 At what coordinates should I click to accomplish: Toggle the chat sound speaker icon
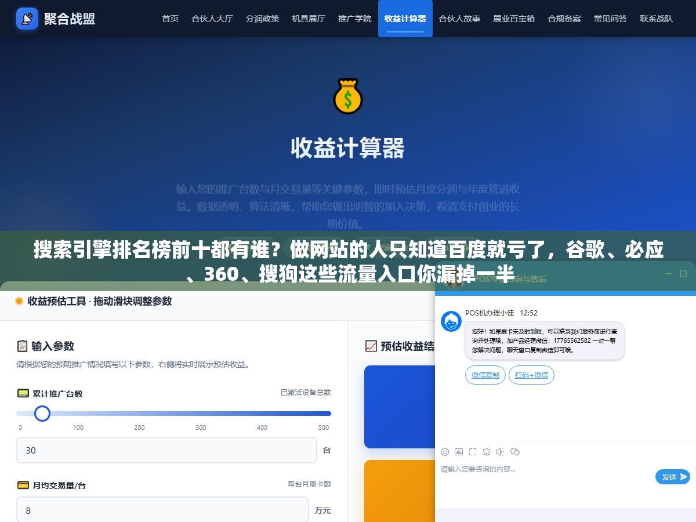point(500,452)
